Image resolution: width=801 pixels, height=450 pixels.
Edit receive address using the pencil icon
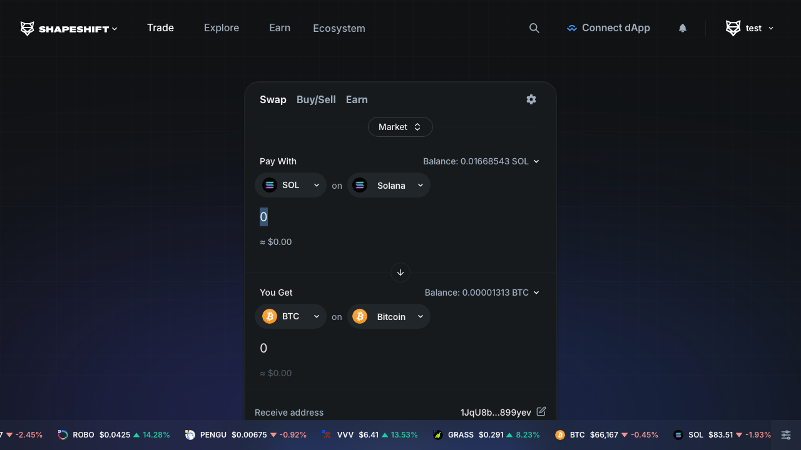point(541,412)
